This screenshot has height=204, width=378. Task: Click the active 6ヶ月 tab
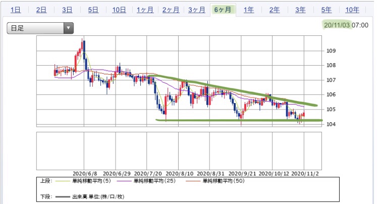tap(223, 10)
